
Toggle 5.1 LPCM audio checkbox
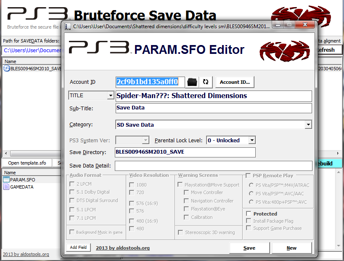click(72, 210)
